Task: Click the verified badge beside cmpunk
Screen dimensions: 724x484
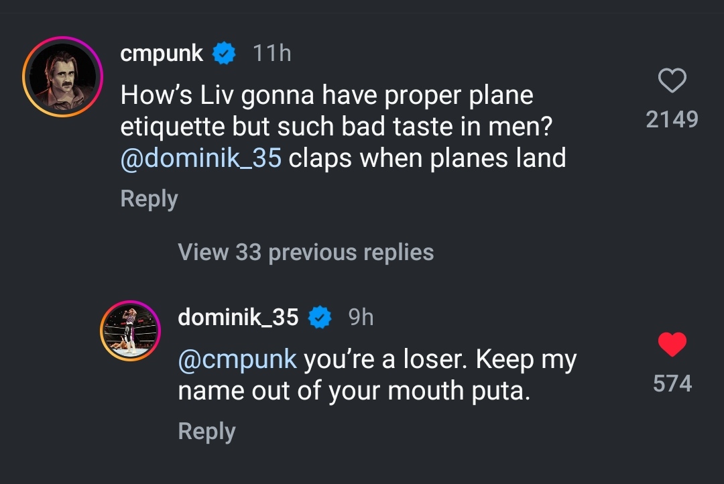Action: click(224, 53)
